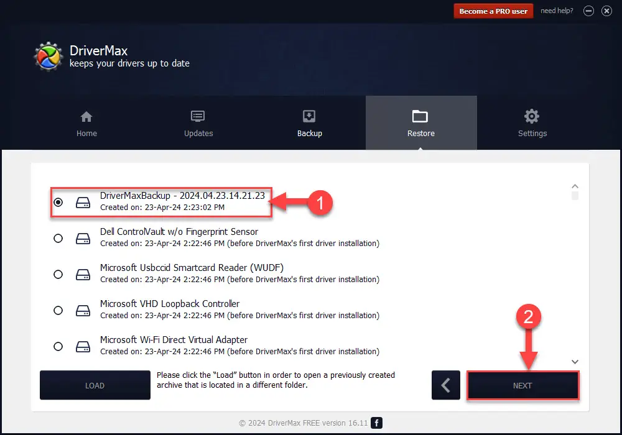
Task: Click the backup list scrollbar thumb
Action: coord(575,196)
